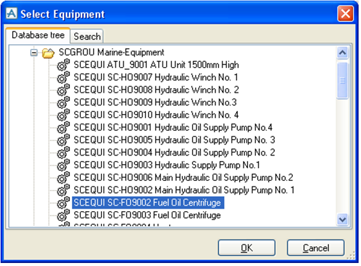This screenshot has width=361, height=266.
Task: Collapse the SCGROU Marine-Equipment tree node
Action: (x=34, y=52)
